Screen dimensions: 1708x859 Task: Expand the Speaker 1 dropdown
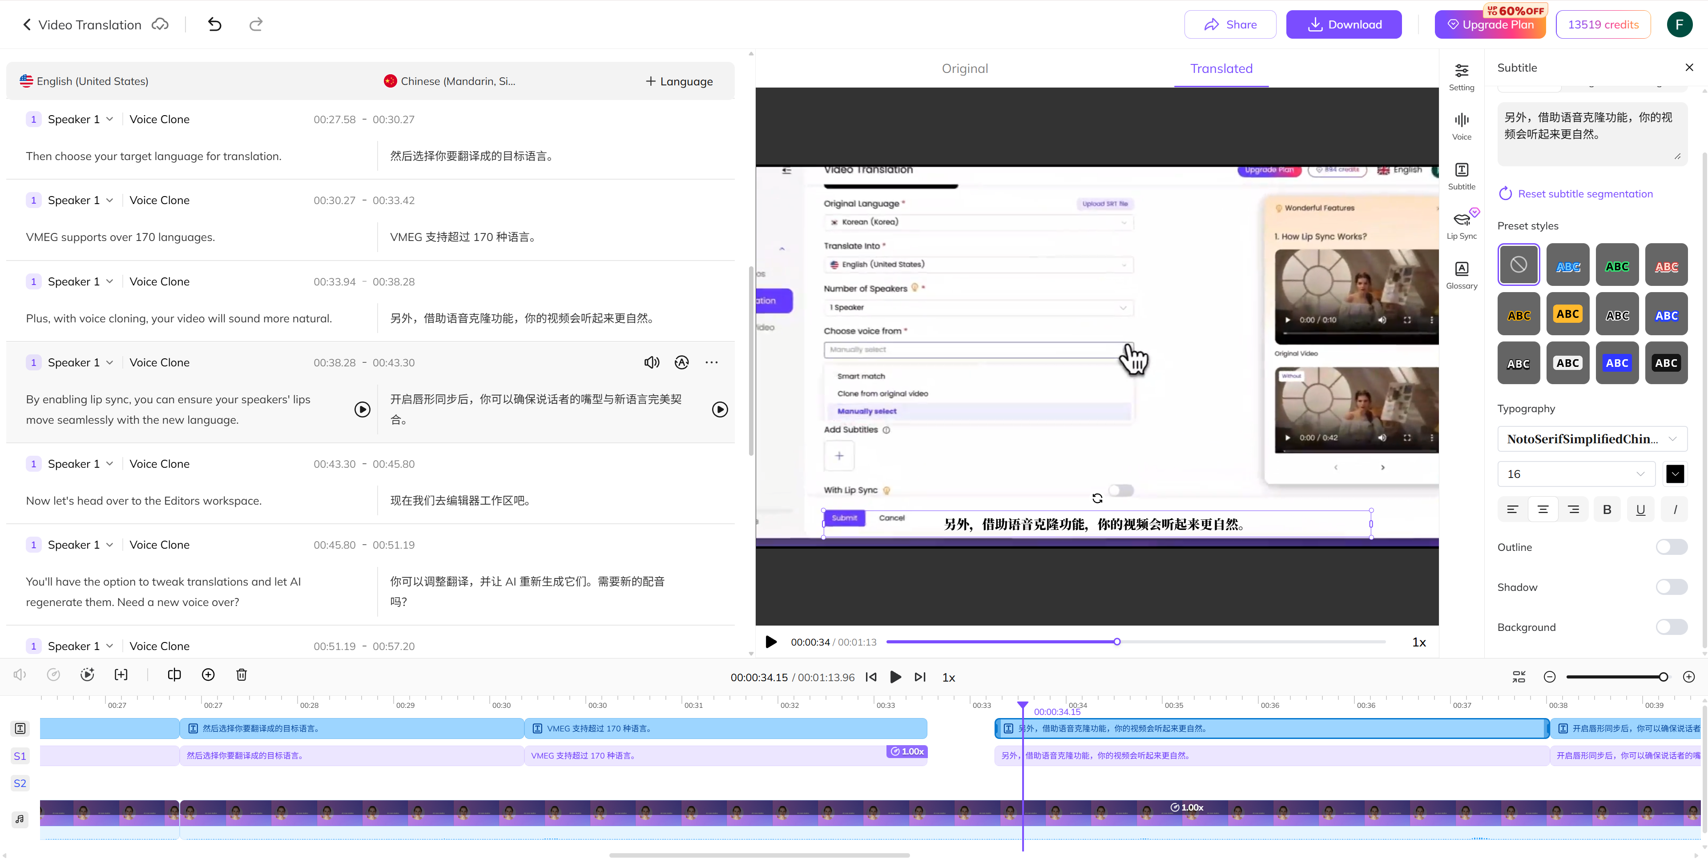pyautogui.click(x=110, y=362)
